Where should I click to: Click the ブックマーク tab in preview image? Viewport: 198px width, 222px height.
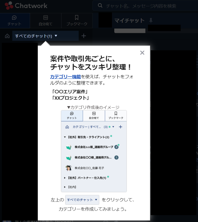click(x=116, y=116)
